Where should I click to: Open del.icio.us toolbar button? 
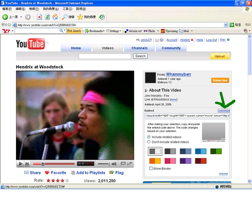click(133, 31)
